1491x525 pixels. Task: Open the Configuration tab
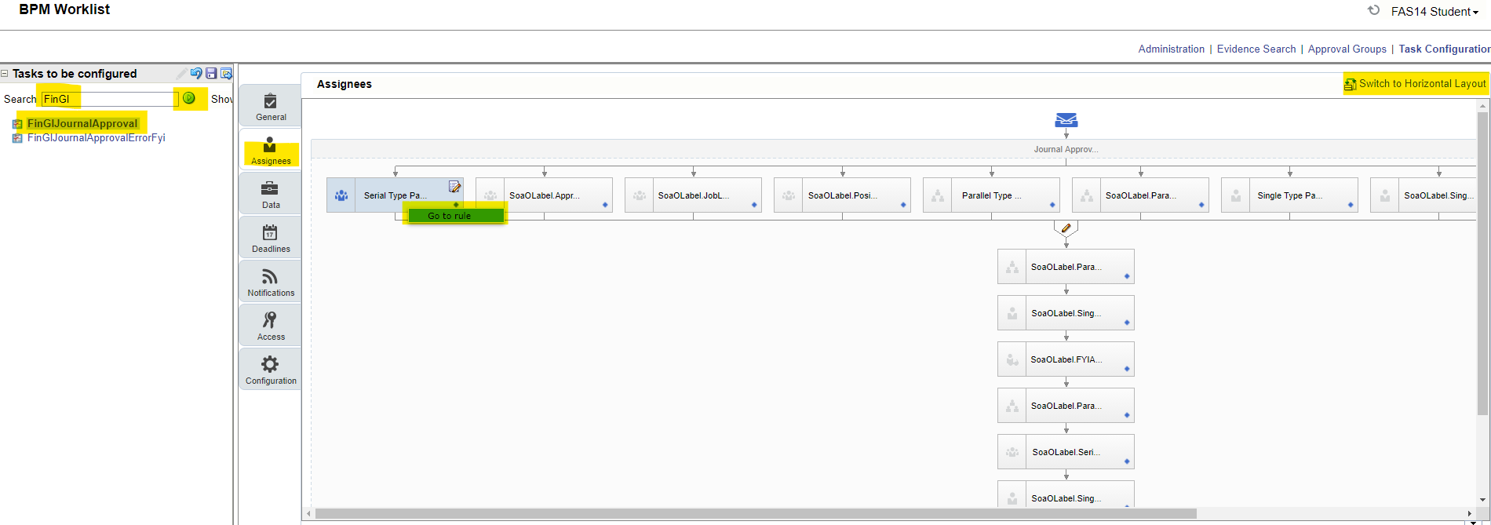tap(271, 370)
